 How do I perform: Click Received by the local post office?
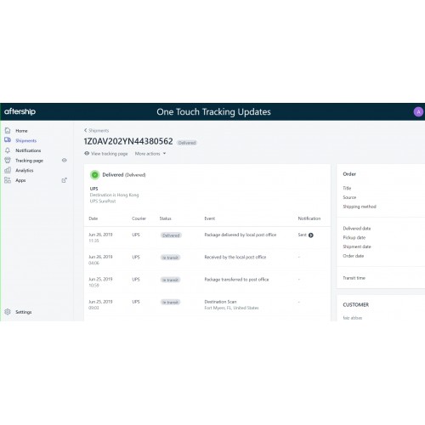coord(235,258)
